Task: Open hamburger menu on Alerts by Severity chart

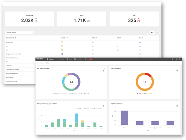Action: coord(177,71)
